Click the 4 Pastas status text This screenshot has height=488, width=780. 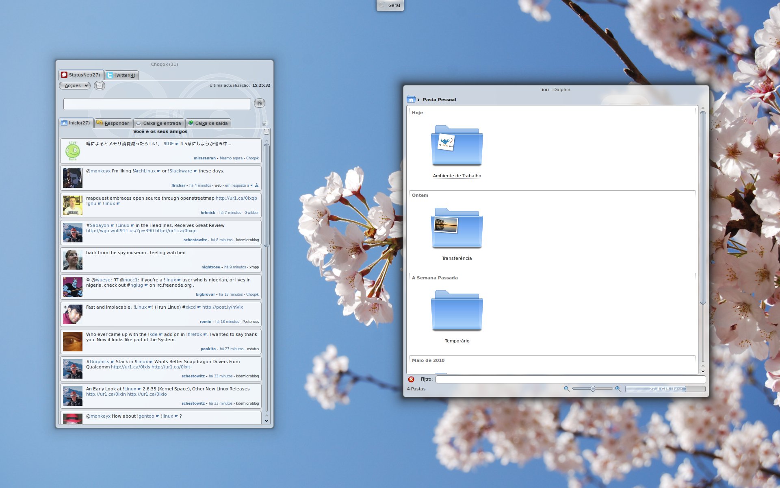pyautogui.click(x=416, y=389)
